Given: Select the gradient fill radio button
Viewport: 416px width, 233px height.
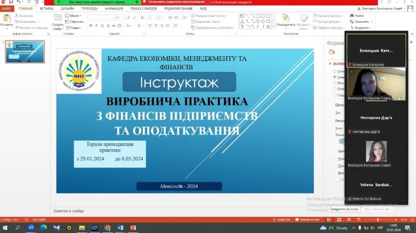Looking at the screenshot, I should (334, 77).
